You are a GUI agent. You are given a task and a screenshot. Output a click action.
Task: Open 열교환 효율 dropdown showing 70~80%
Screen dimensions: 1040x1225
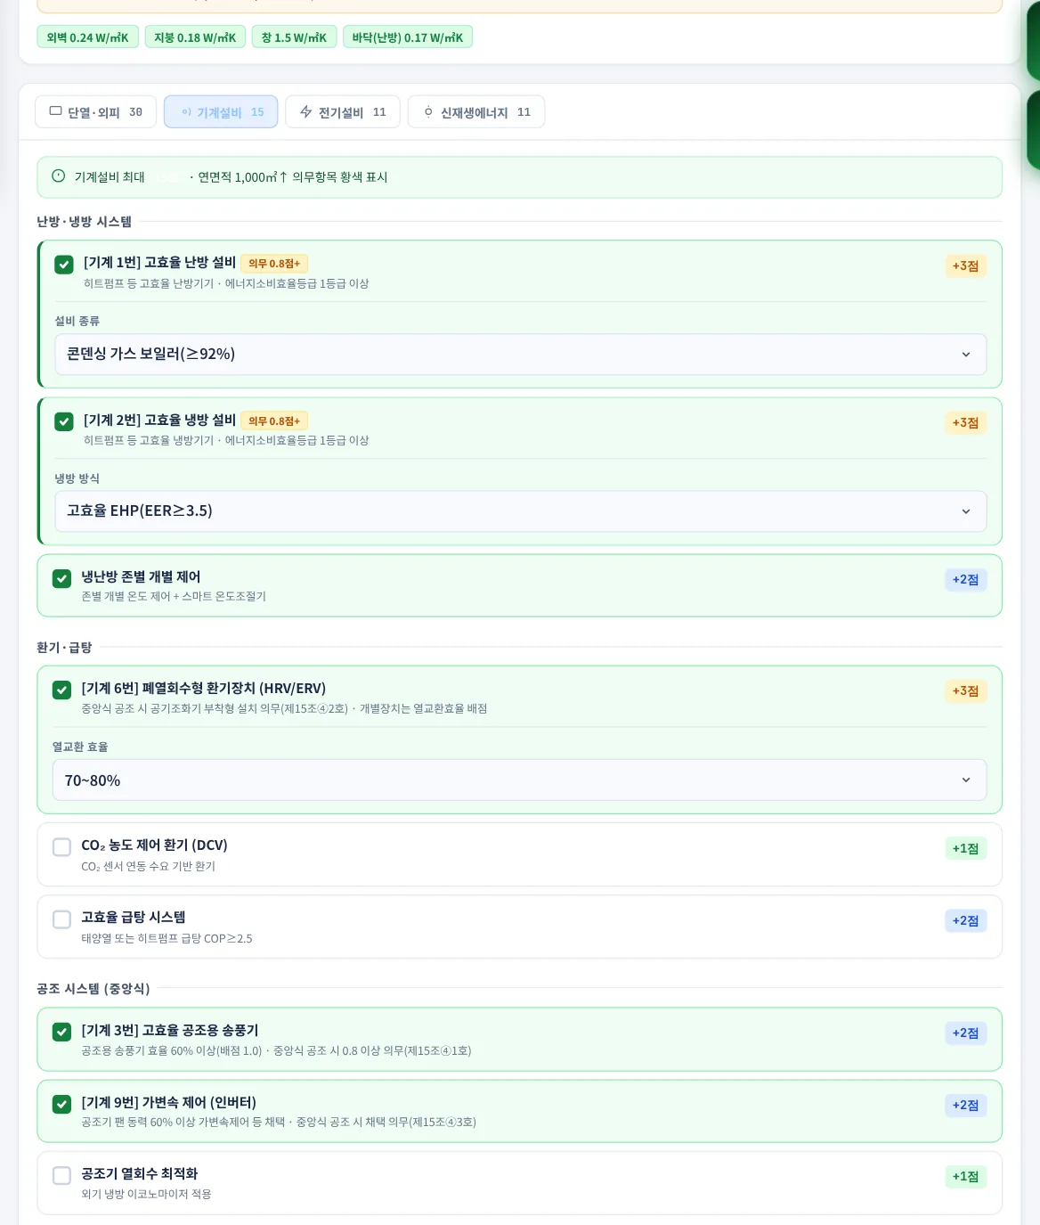(x=519, y=780)
